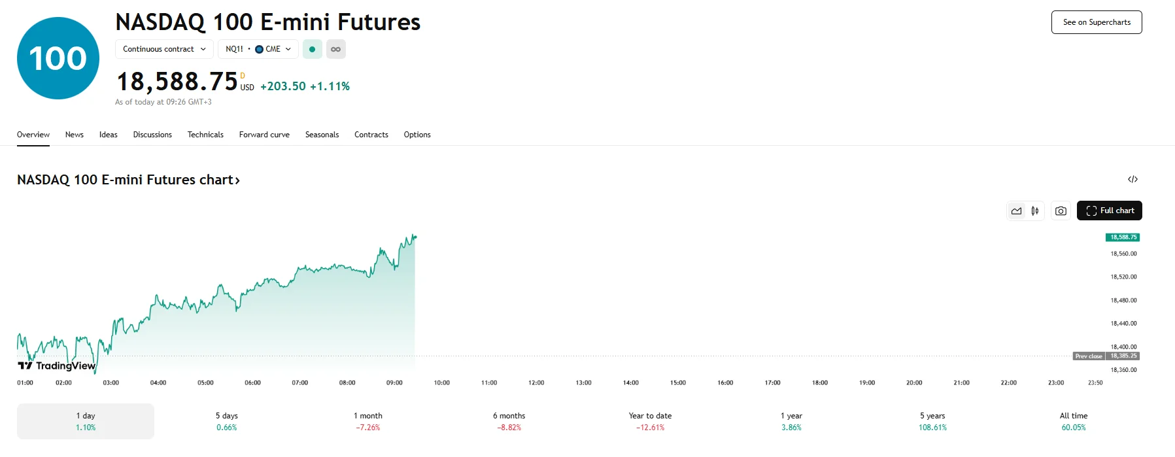Select the 1 month range
Image resolution: width=1175 pixels, height=457 pixels.
click(x=367, y=421)
